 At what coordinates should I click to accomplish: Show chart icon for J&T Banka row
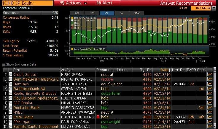click(209, 103)
